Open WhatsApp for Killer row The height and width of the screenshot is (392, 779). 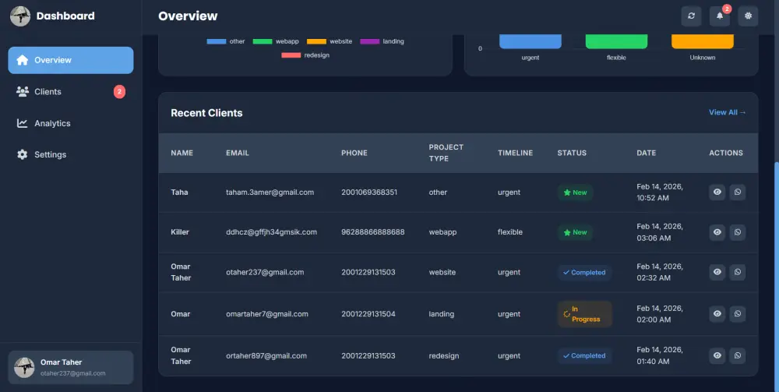tap(737, 232)
